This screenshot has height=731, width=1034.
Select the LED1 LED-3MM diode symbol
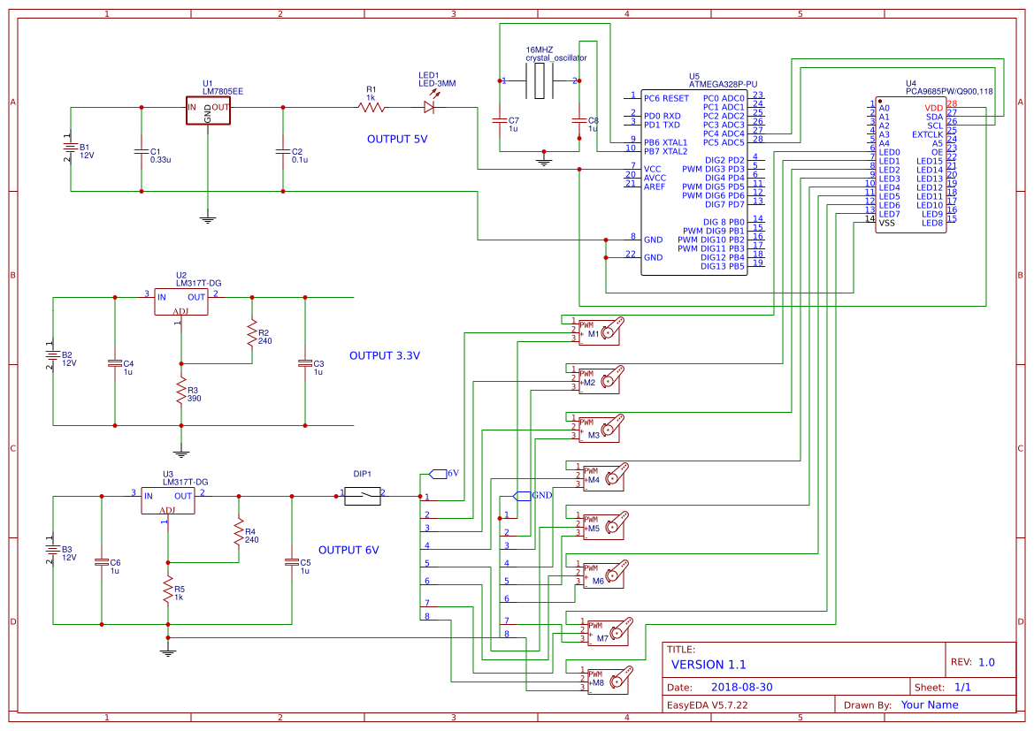pos(431,106)
